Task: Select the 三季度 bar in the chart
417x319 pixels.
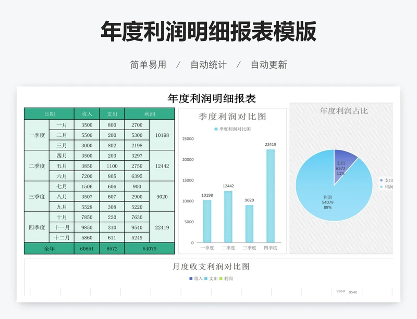Action: [x=249, y=224]
